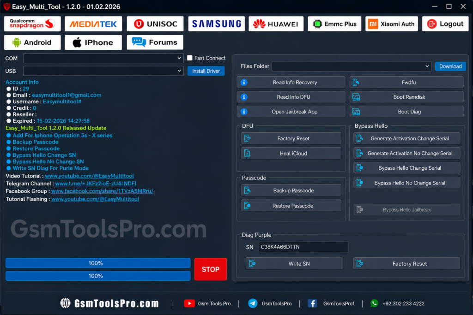Click the WhatsApp icon in footer
Viewport: 473px width, 315px height.
[x=374, y=303]
